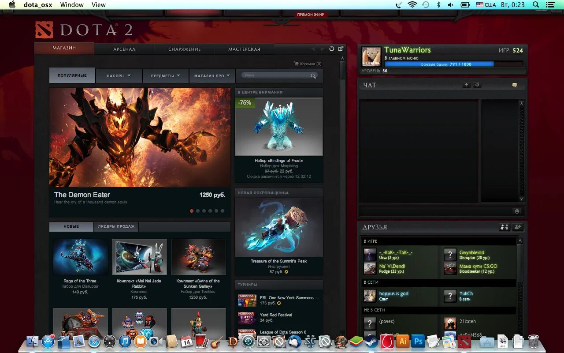
Task: Click Spotlight search in menu bar
Action: pos(536,5)
